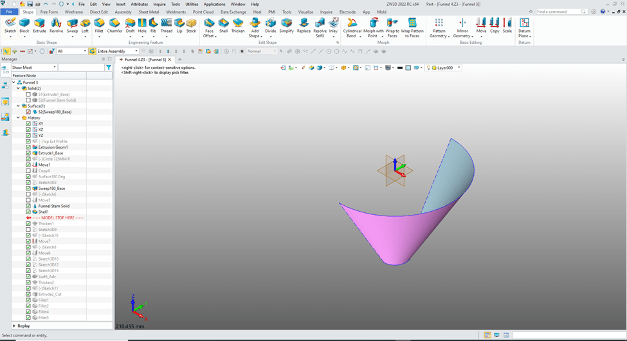Expand the Replay section
The width and height of the screenshot is (627, 341).
14,326
